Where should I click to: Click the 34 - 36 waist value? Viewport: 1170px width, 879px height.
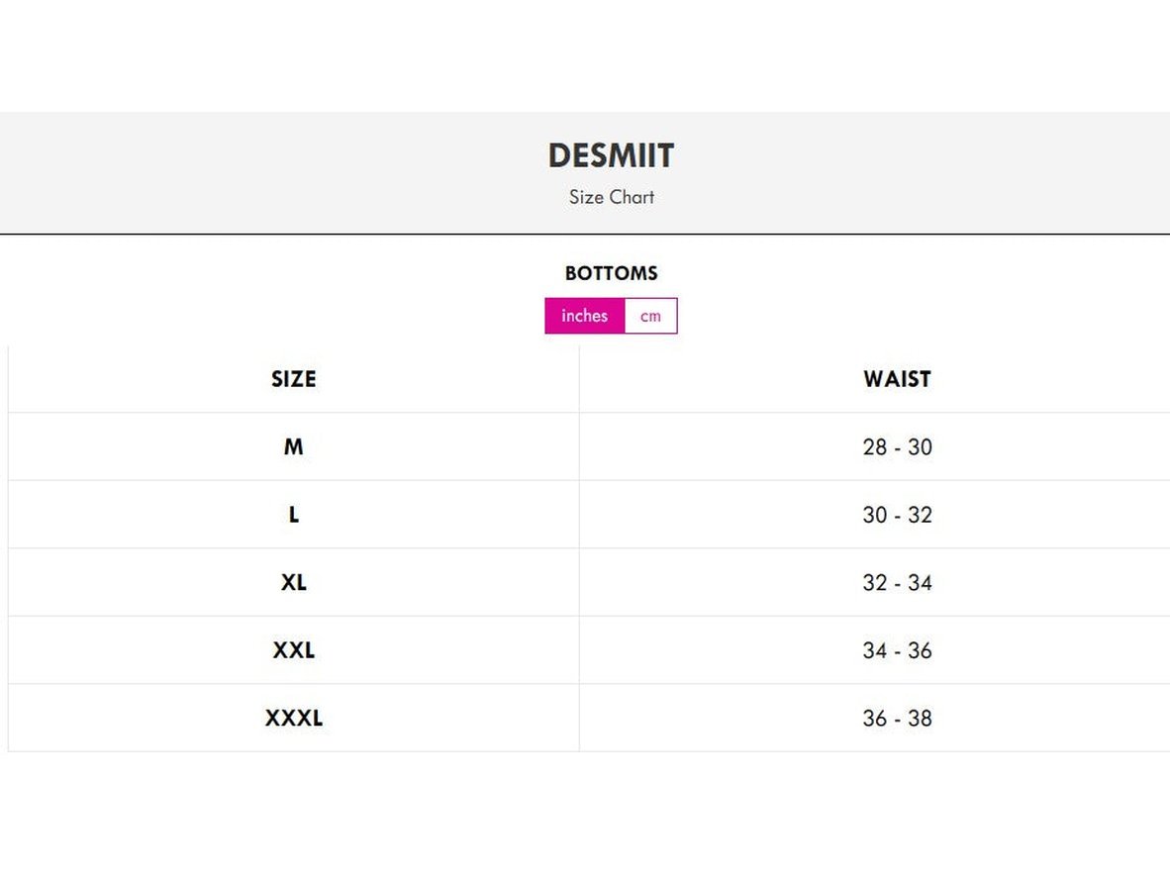[x=897, y=650]
